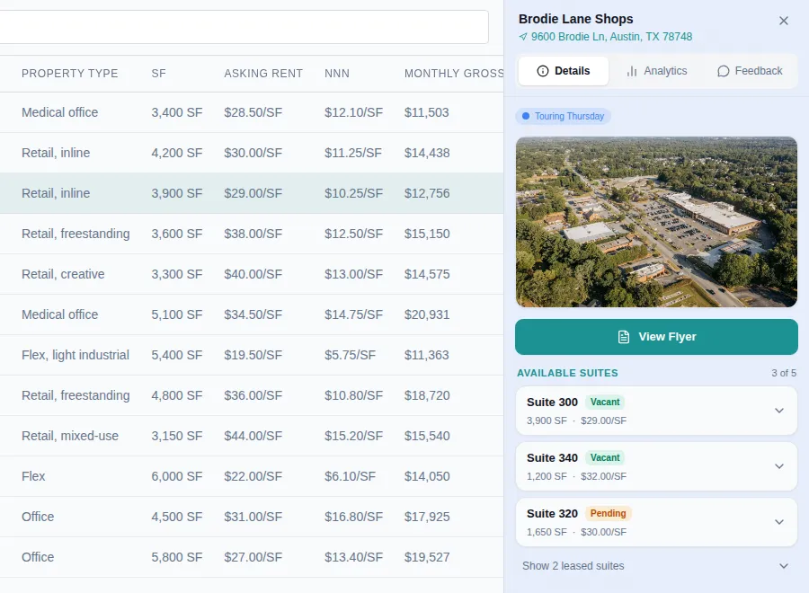Select the Flex 6,000 SF row
Viewport: 809px width, 593px height.
tap(252, 476)
